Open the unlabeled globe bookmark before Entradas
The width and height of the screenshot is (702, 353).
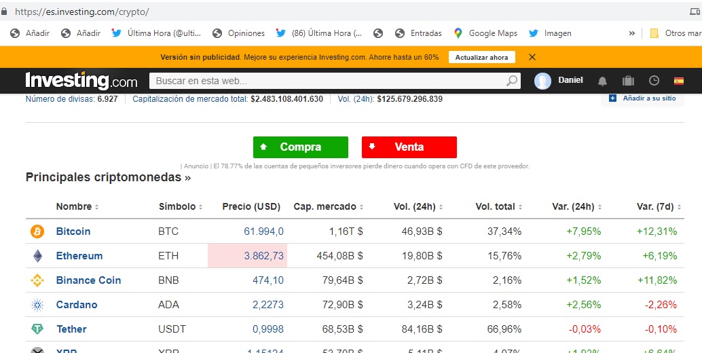tap(378, 33)
